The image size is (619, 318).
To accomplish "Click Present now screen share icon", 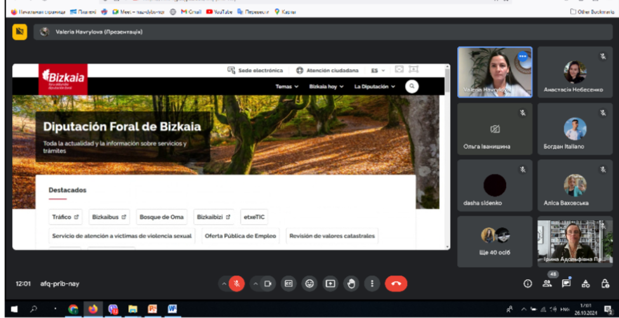I will coord(330,283).
